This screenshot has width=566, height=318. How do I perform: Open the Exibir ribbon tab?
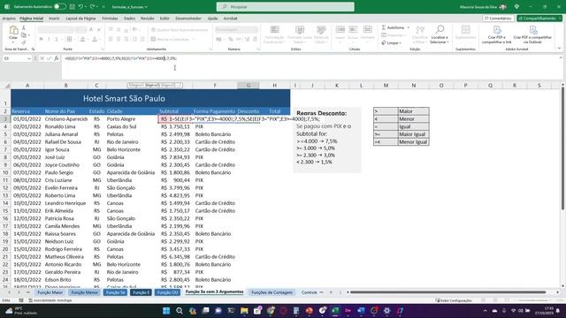[x=164, y=19]
